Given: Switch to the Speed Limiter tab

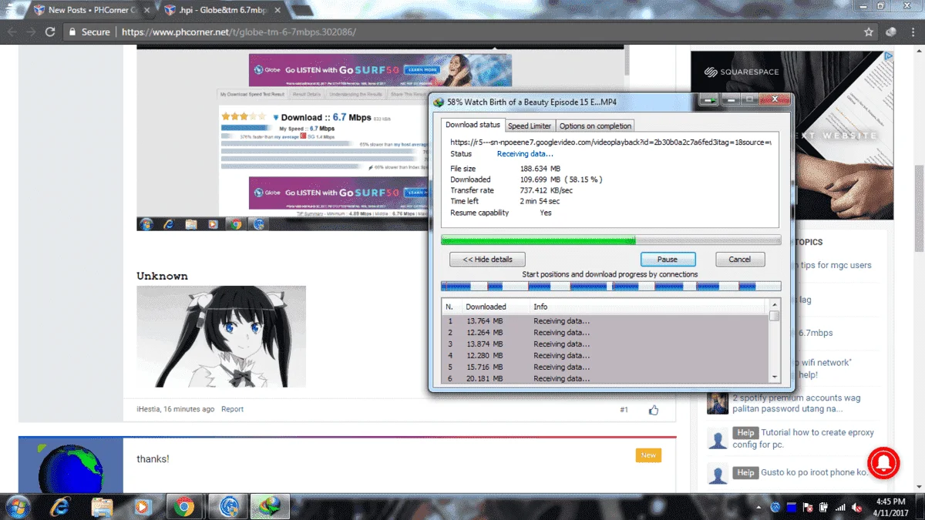Looking at the screenshot, I should pyautogui.click(x=530, y=126).
